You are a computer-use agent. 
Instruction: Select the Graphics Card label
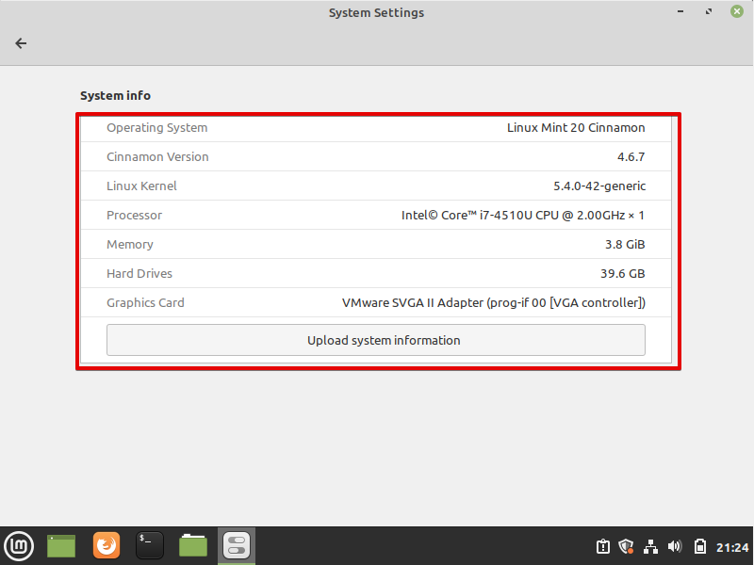point(145,303)
